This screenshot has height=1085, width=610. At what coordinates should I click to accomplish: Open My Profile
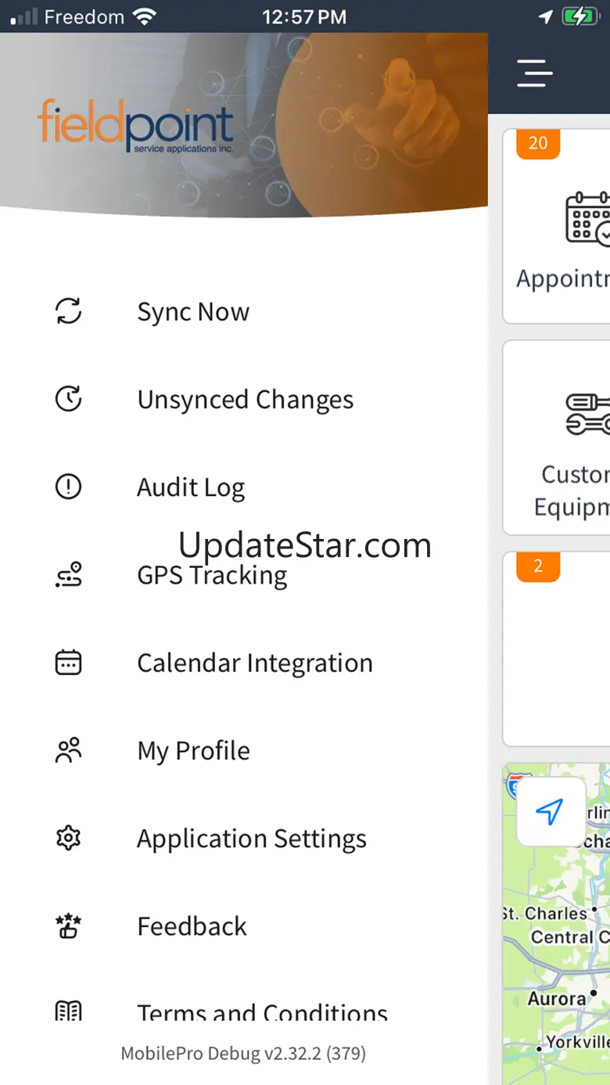pos(194,751)
